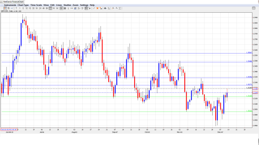Set time scale to 8H
This screenshot has width=259, height=145.
pyautogui.click(x=47, y=8)
